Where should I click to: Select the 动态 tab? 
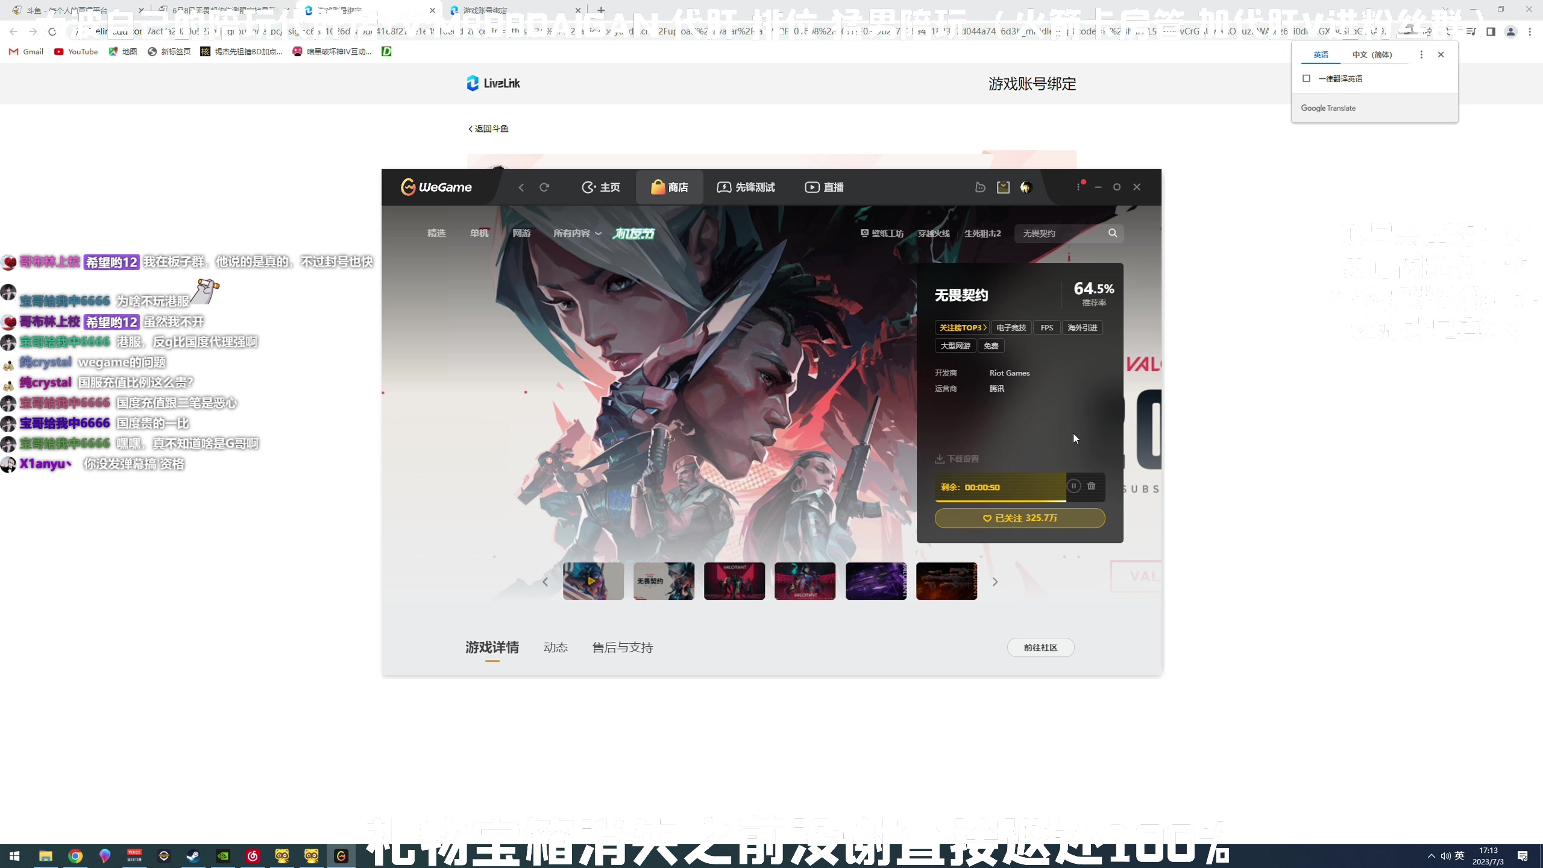(x=555, y=647)
